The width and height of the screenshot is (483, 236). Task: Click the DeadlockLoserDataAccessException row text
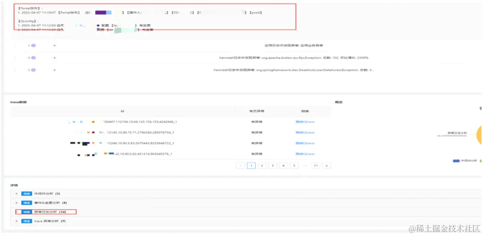tap(293, 70)
